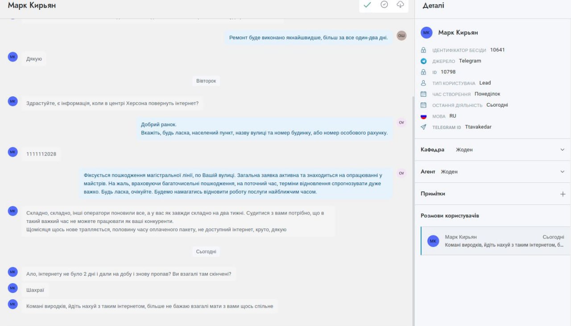Viewport: 571px width, 326px height.
Task: Click the checkmark resolve icon in header
Action: (367, 5)
